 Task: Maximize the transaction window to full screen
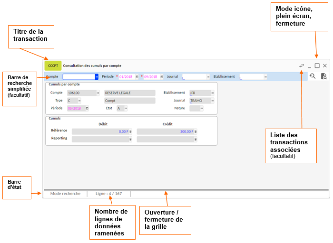coord(317,66)
